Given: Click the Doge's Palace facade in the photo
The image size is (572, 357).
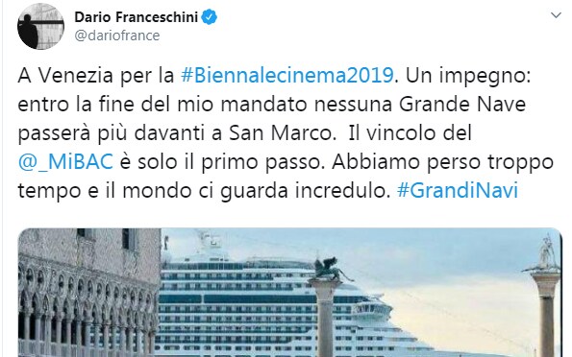Looking at the screenshot, I should coord(89,293).
